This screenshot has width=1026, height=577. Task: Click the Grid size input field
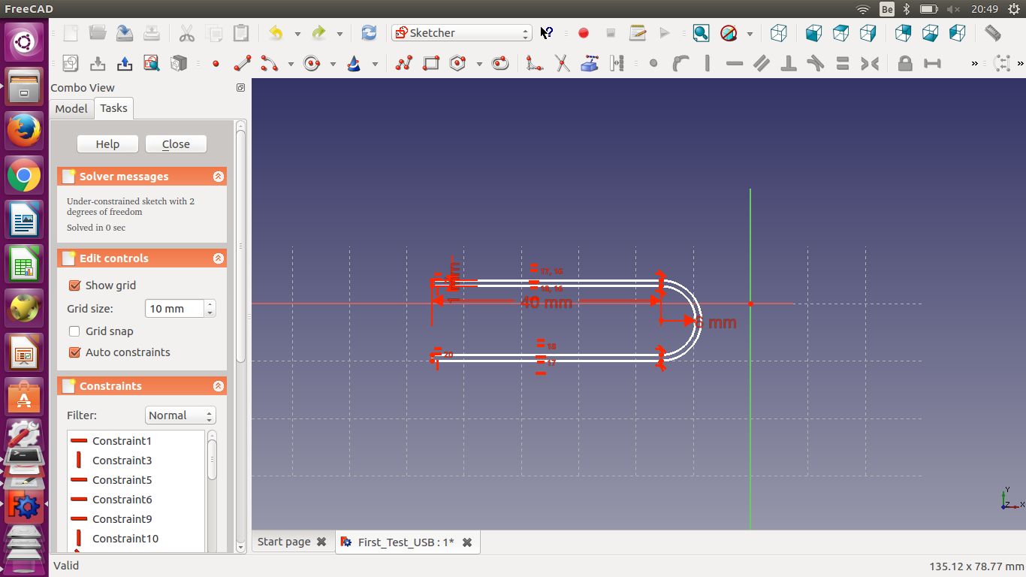(174, 309)
